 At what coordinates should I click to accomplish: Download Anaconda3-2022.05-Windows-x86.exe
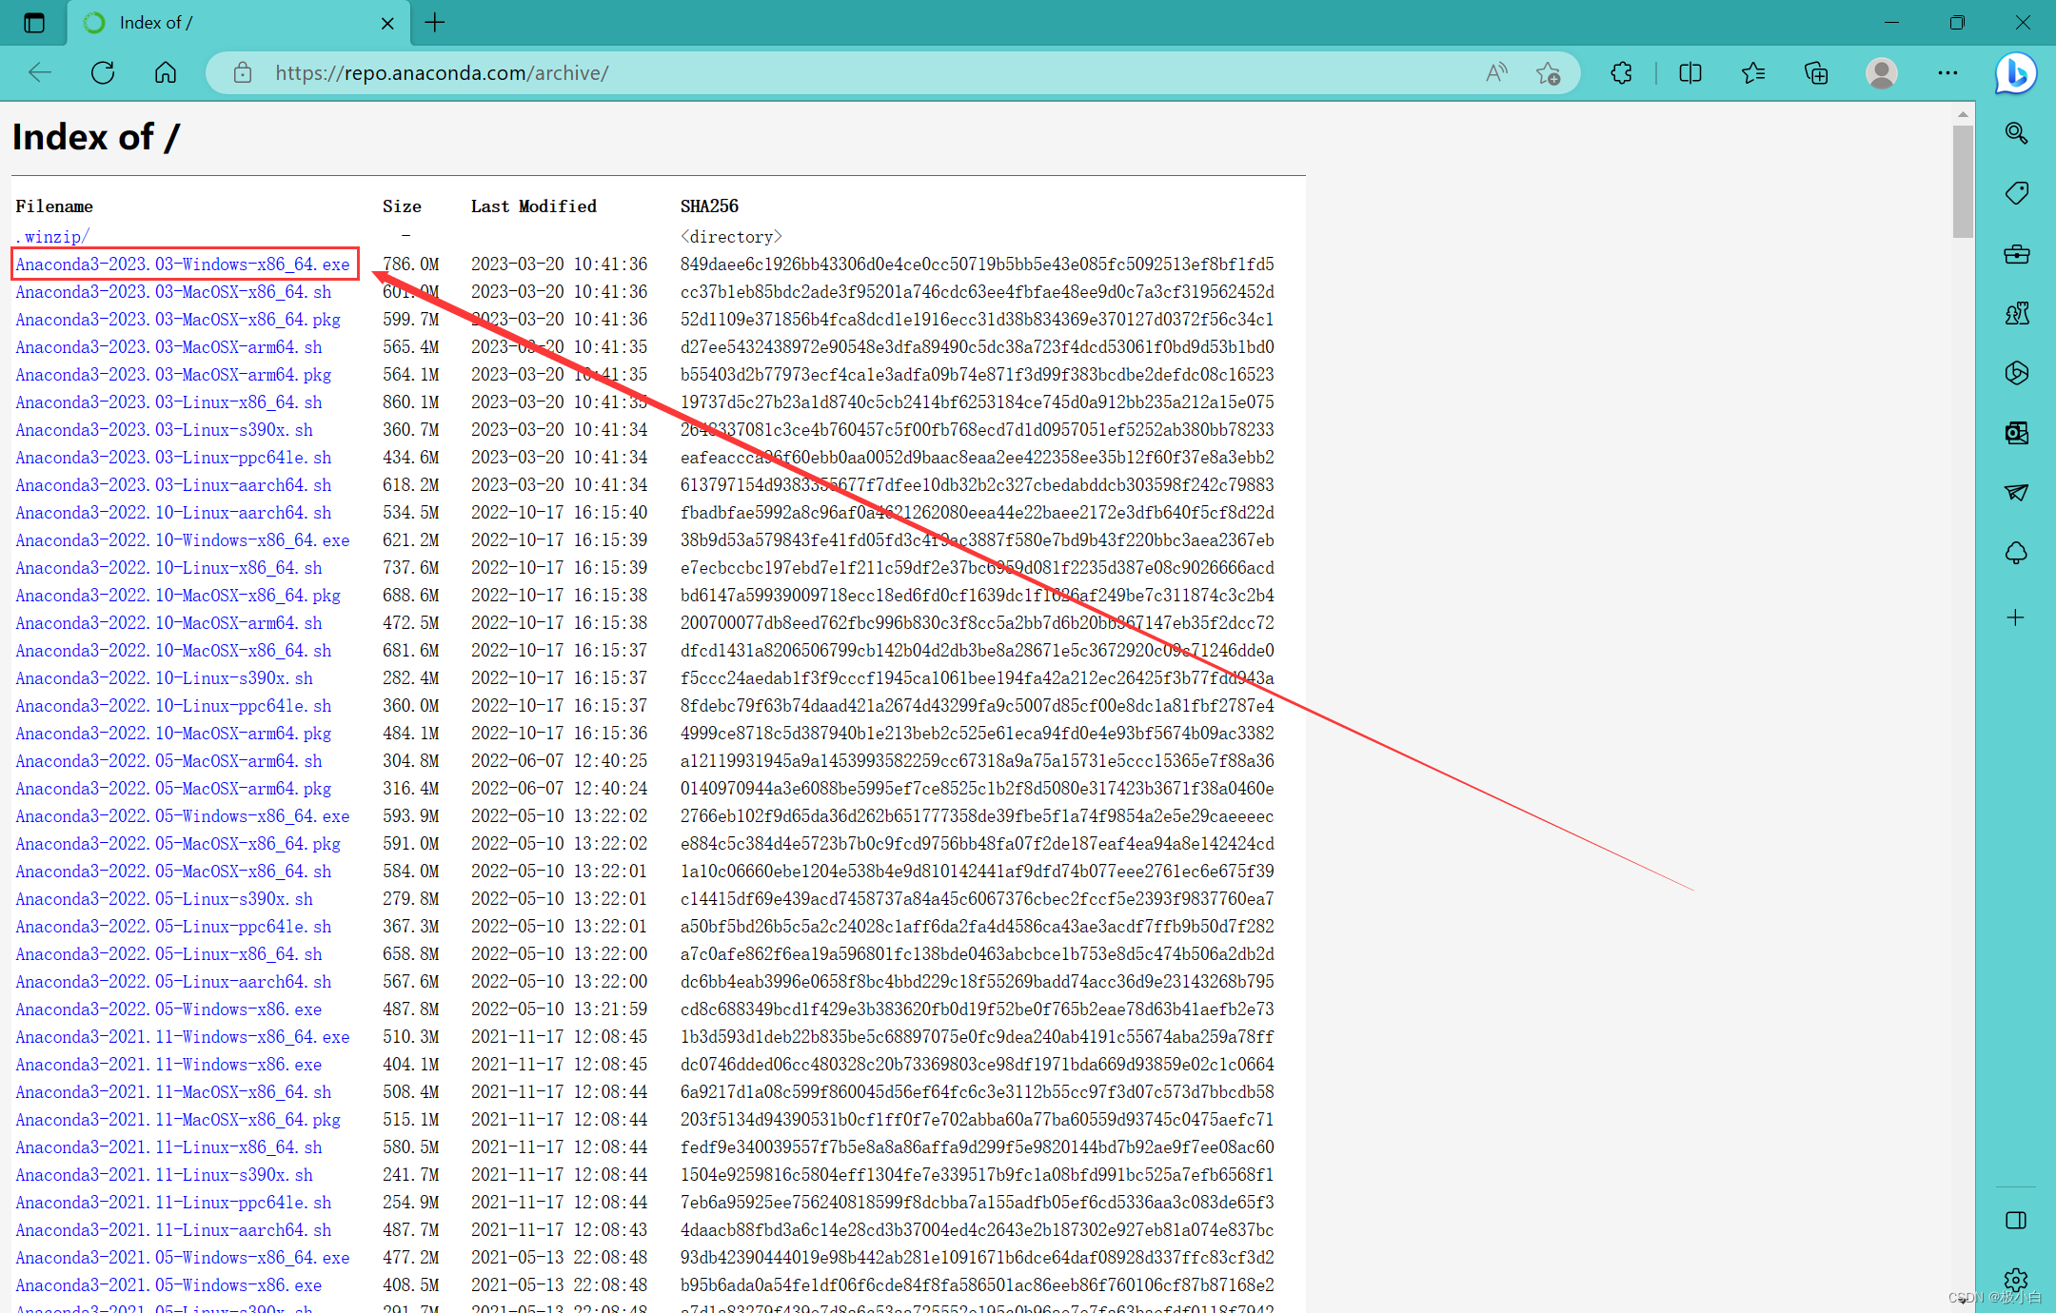tap(168, 1009)
